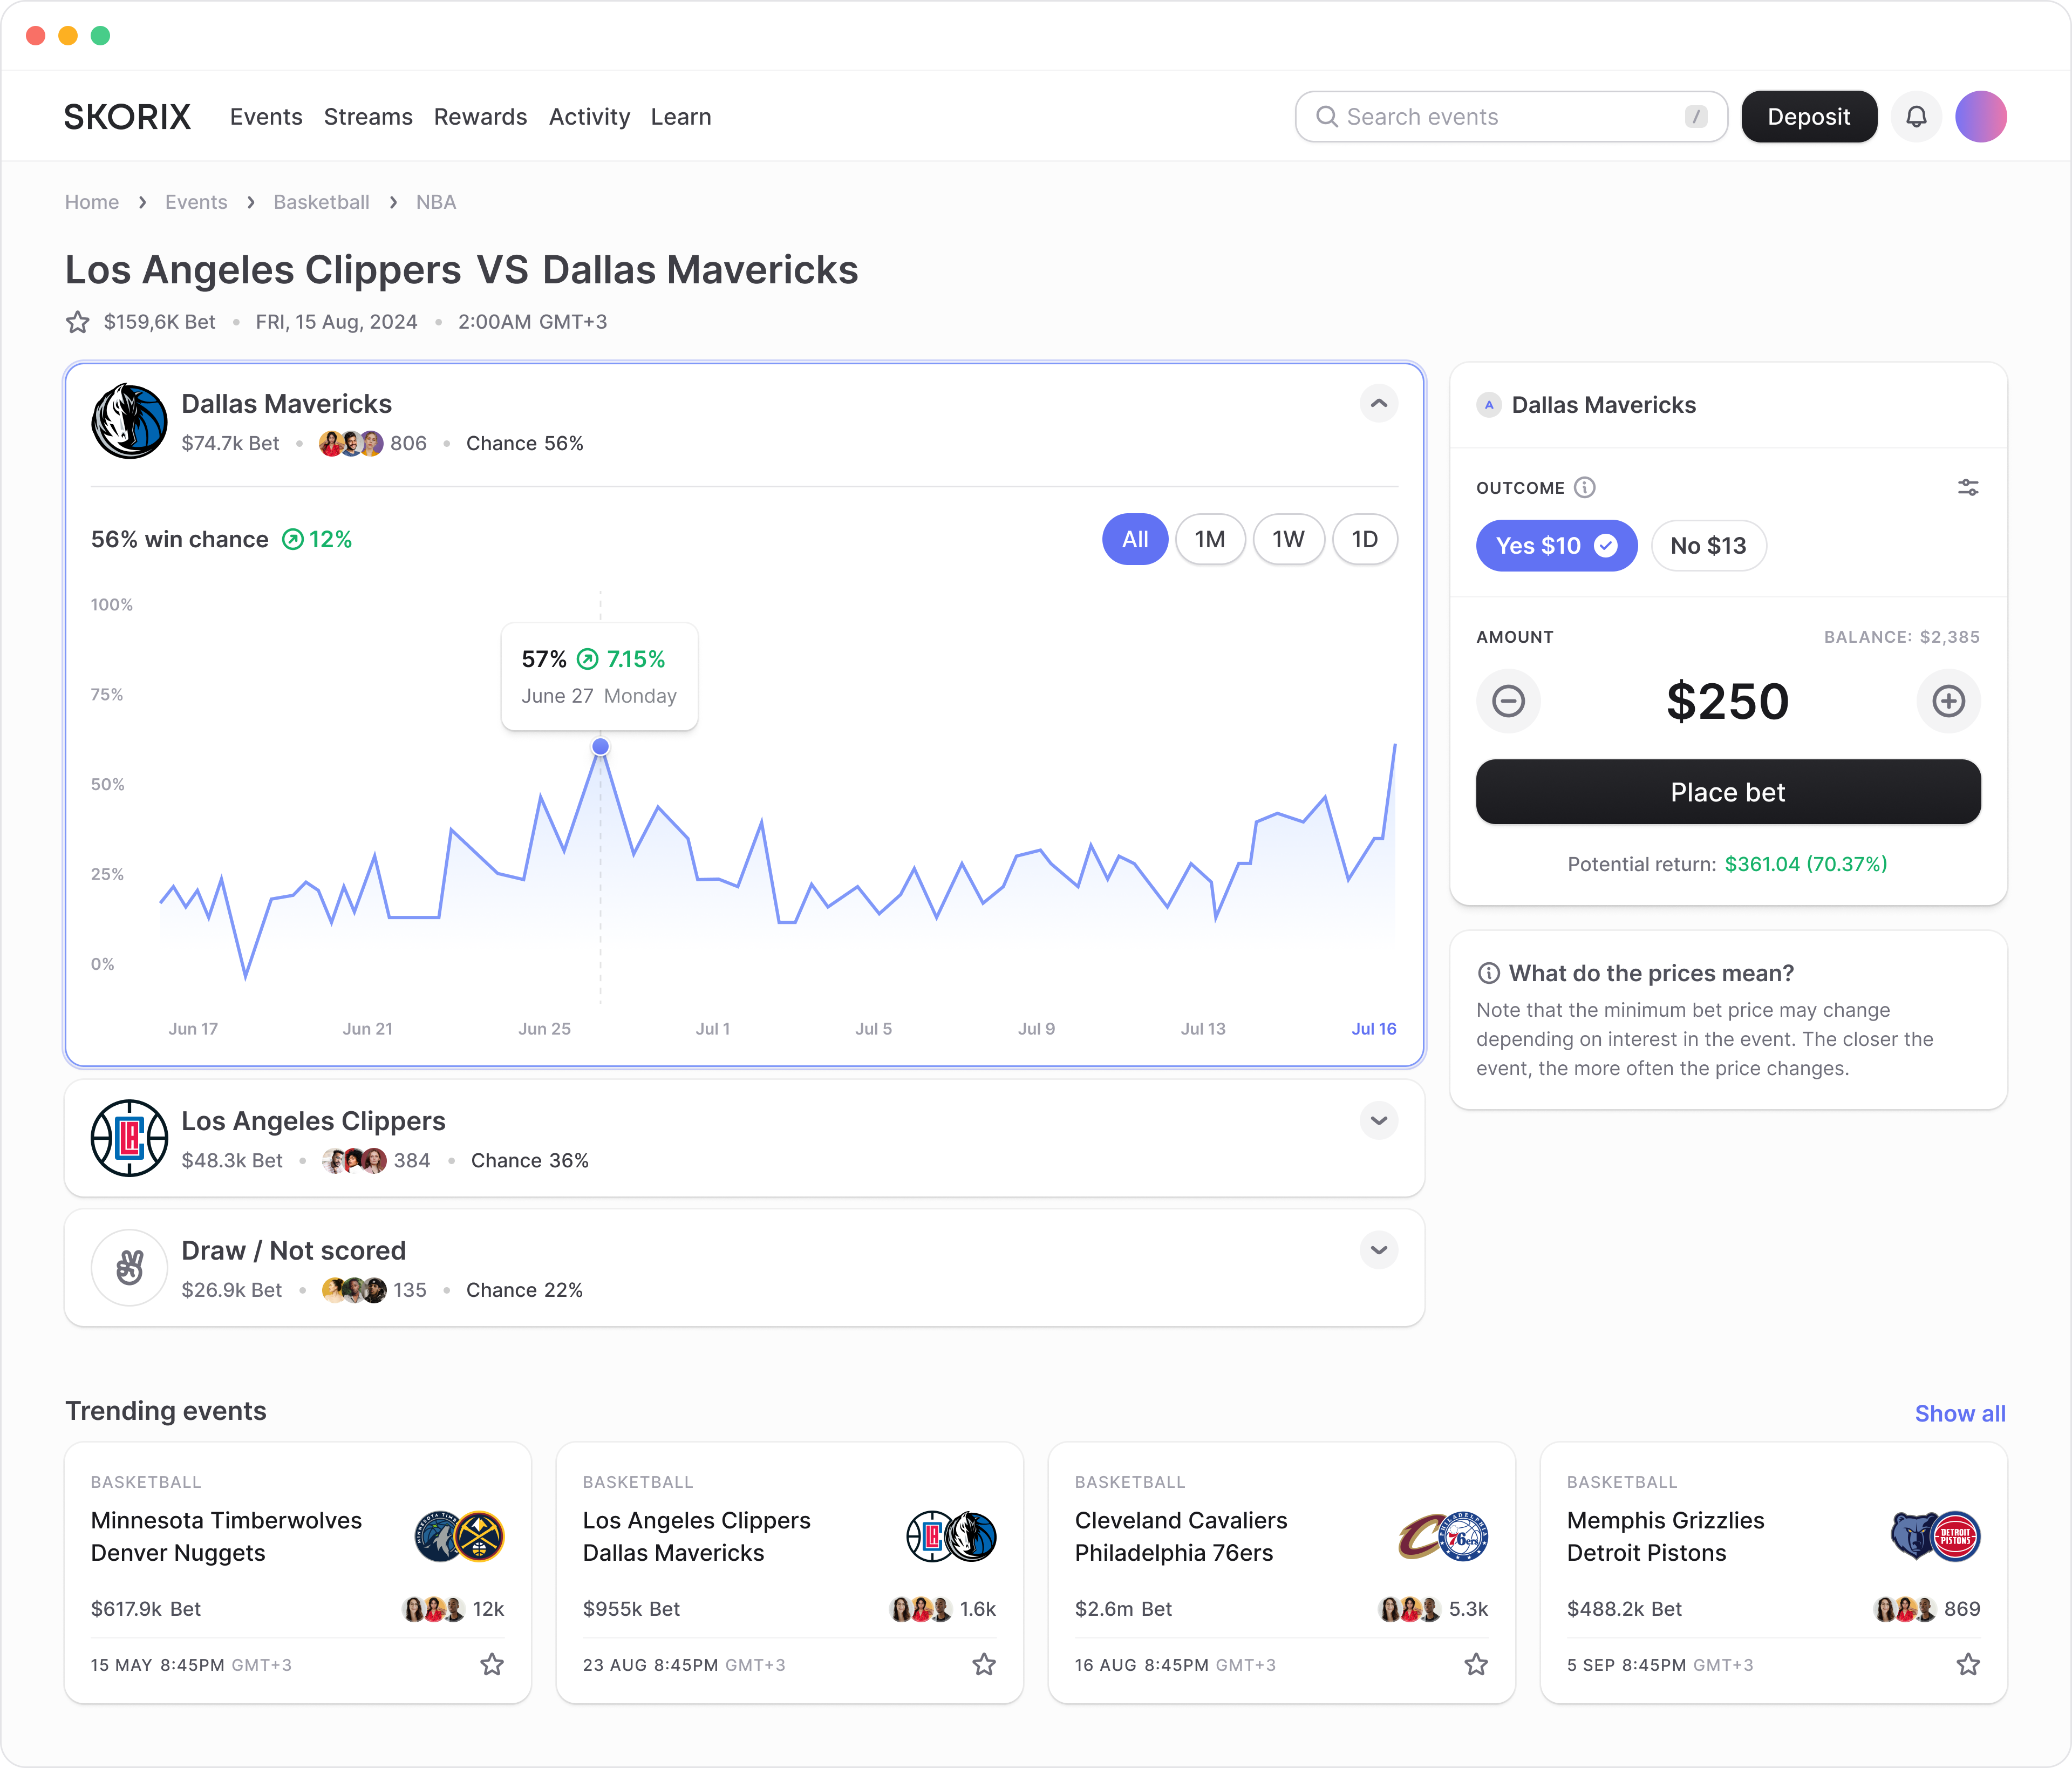The height and width of the screenshot is (1768, 2072).
Task: Favorite the event with the star icon
Action: (78, 322)
